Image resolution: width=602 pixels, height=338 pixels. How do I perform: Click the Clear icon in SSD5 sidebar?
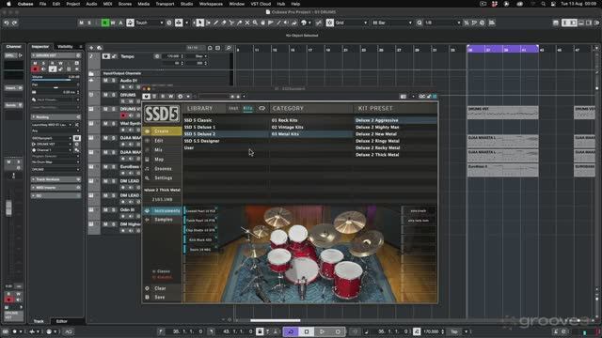(x=147, y=288)
